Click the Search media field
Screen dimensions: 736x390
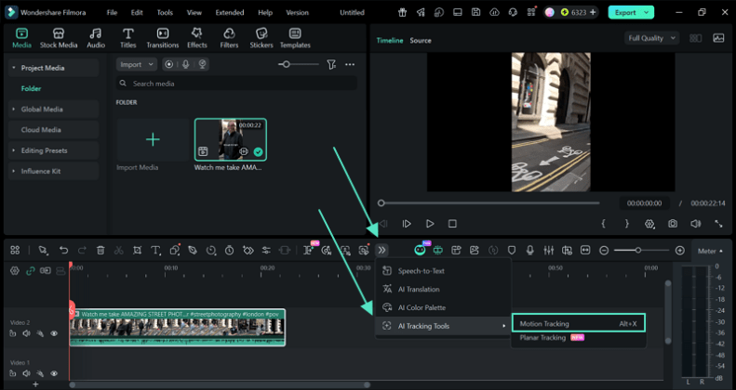point(236,84)
